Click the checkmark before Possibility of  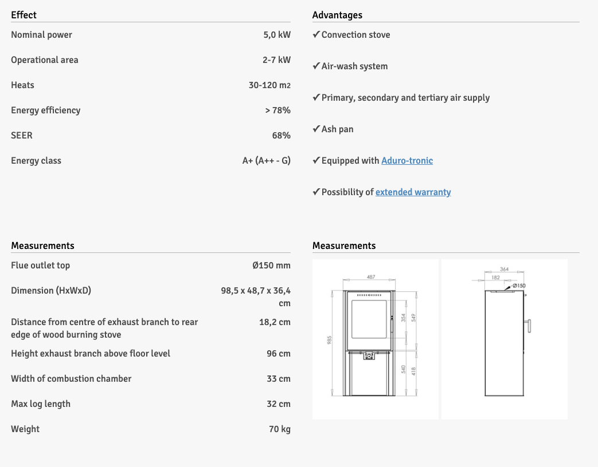tap(316, 192)
